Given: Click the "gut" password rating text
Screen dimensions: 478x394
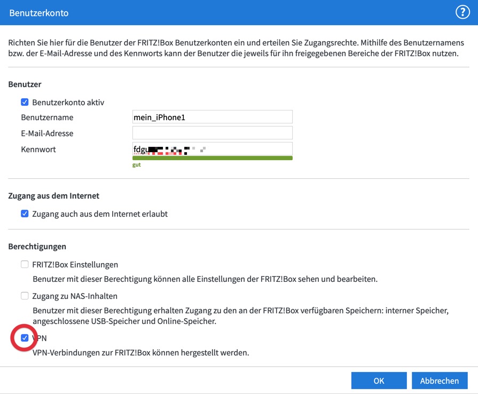Looking at the screenshot, I should click(137, 165).
